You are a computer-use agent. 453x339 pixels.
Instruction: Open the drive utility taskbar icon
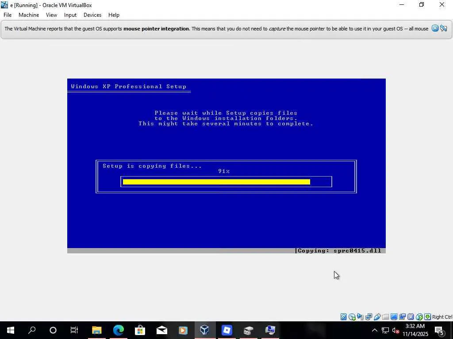pyautogui.click(x=249, y=330)
